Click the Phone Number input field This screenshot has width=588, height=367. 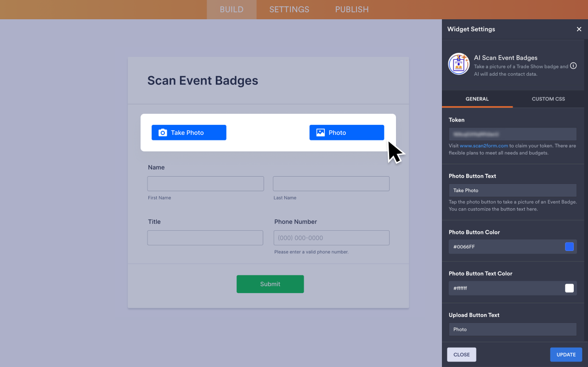(331, 238)
